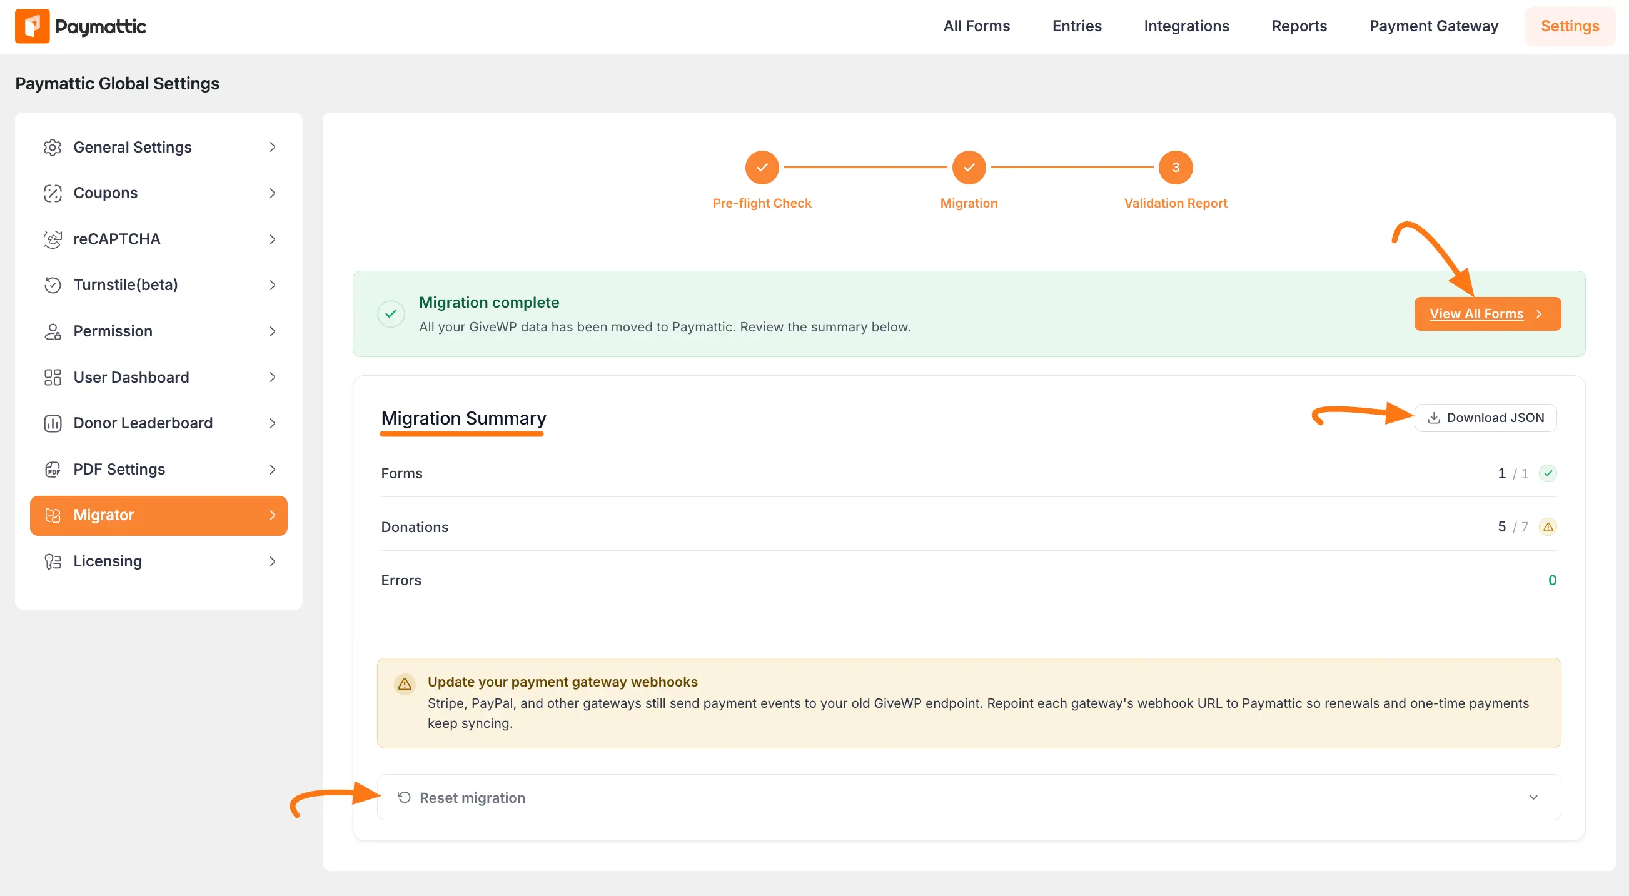Expand the User Dashboard chevron arrow
The width and height of the screenshot is (1629, 896).
(x=273, y=378)
